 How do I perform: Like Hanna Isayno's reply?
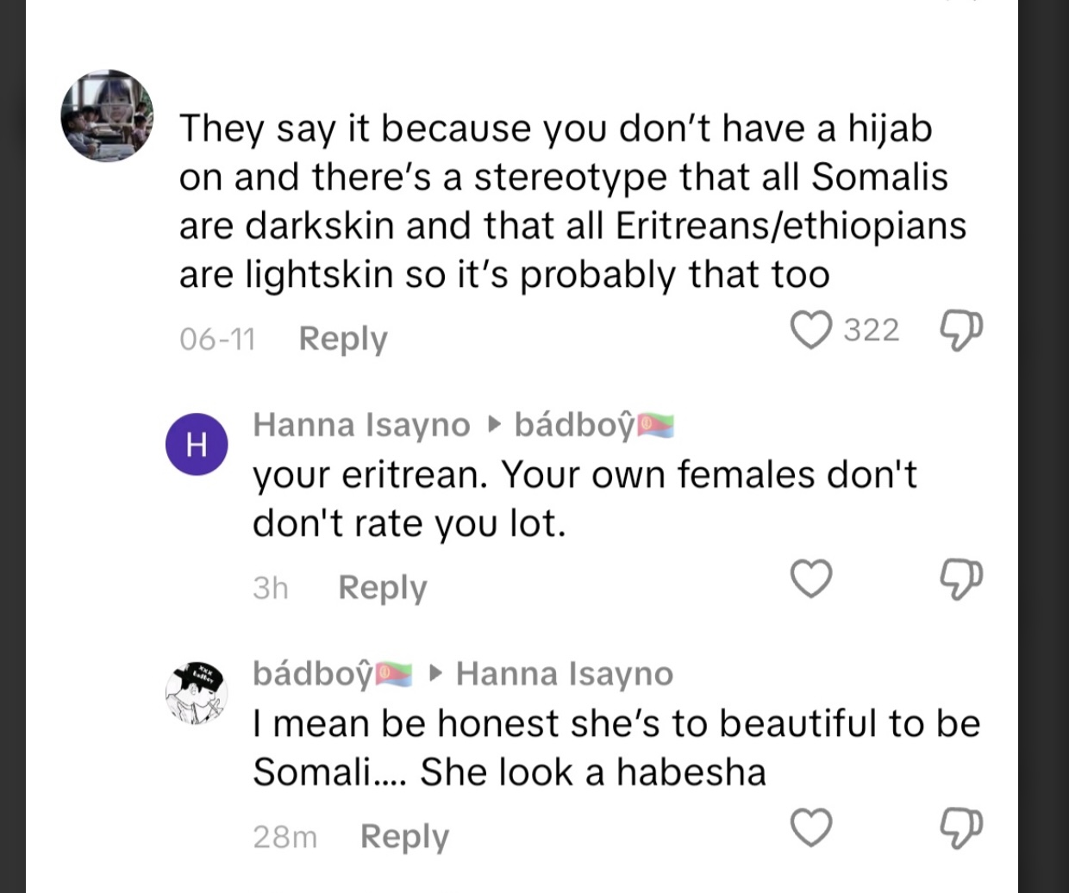click(811, 578)
